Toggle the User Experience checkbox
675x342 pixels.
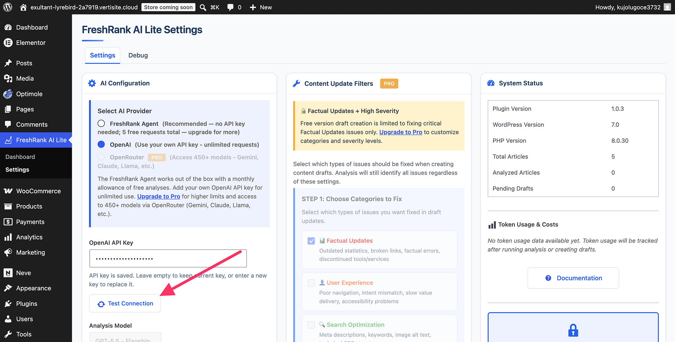pyautogui.click(x=311, y=283)
